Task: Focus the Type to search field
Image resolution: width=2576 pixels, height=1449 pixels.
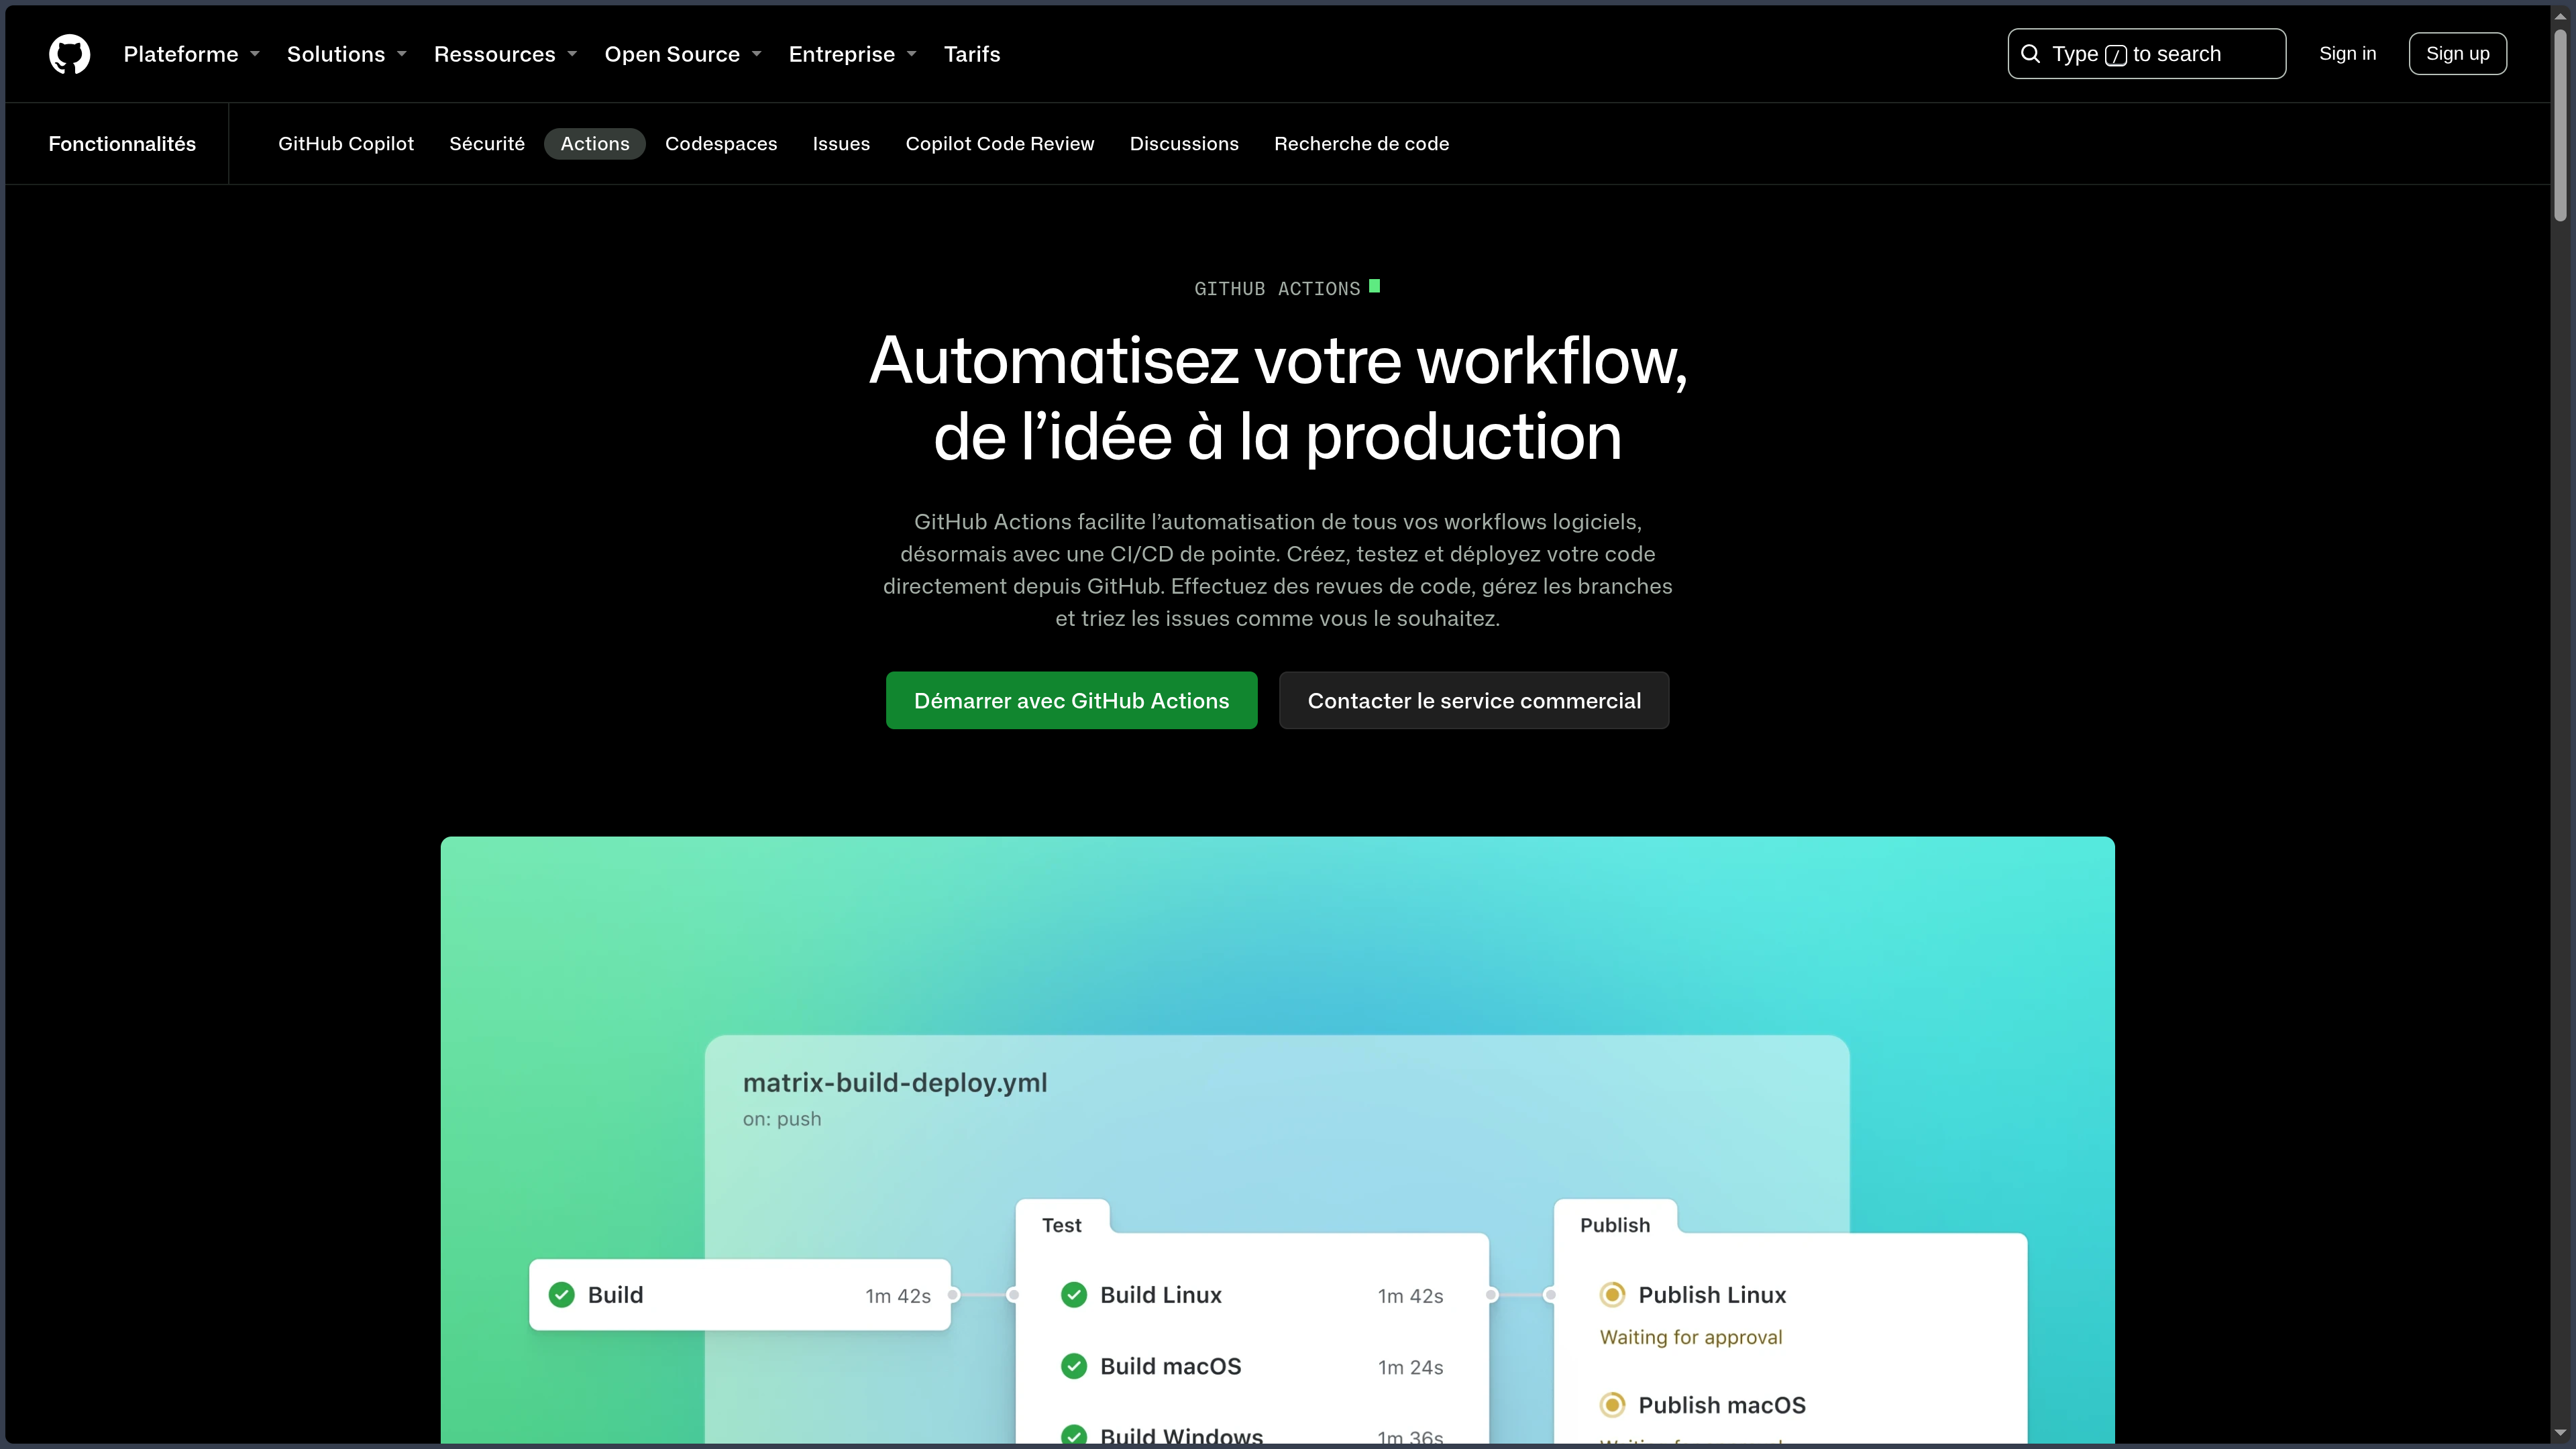Action: [x=2146, y=54]
